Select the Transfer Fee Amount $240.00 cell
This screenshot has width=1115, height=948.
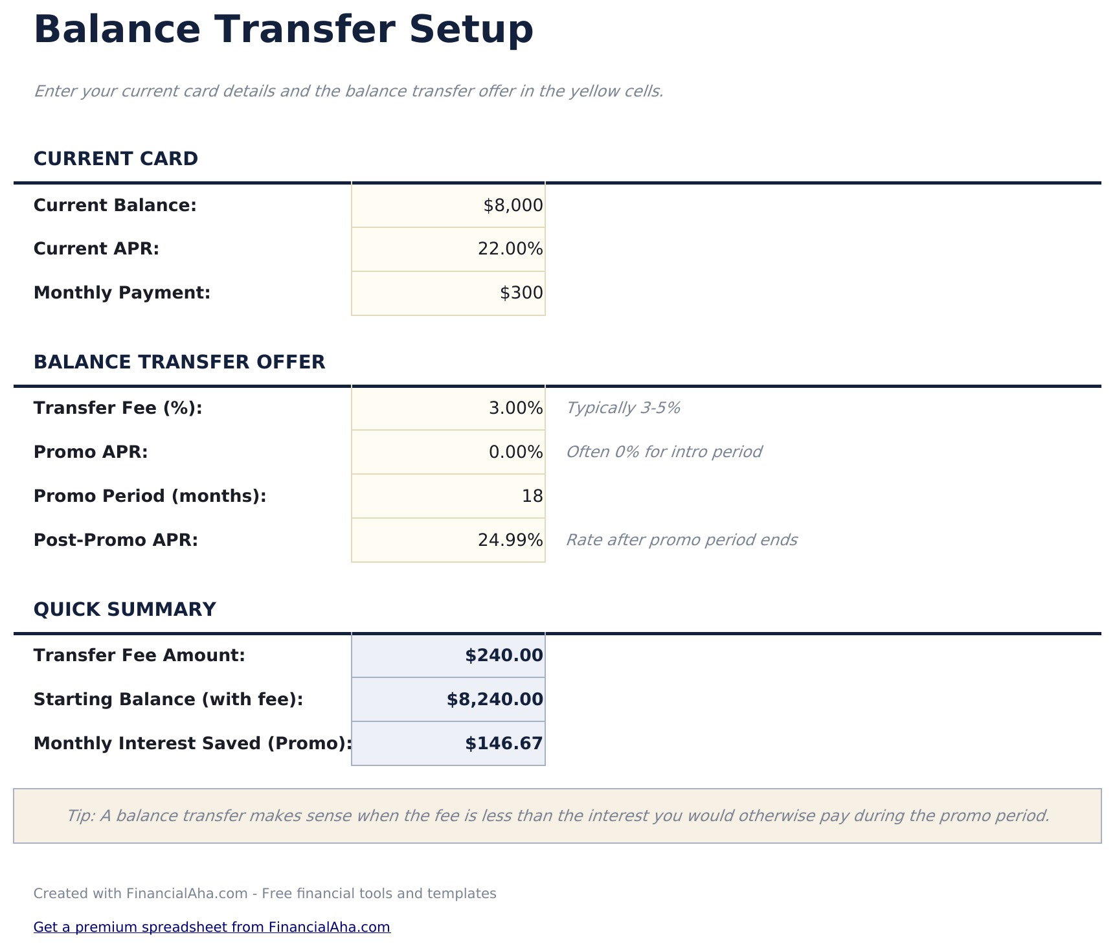click(x=448, y=655)
